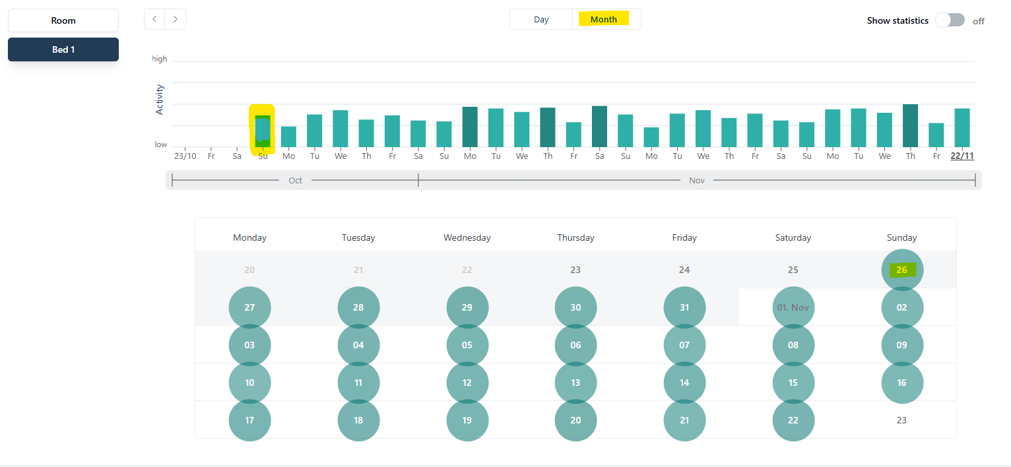The width and height of the screenshot is (1011, 467).
Task: Select the Bed 1 button
Action: 63,49
